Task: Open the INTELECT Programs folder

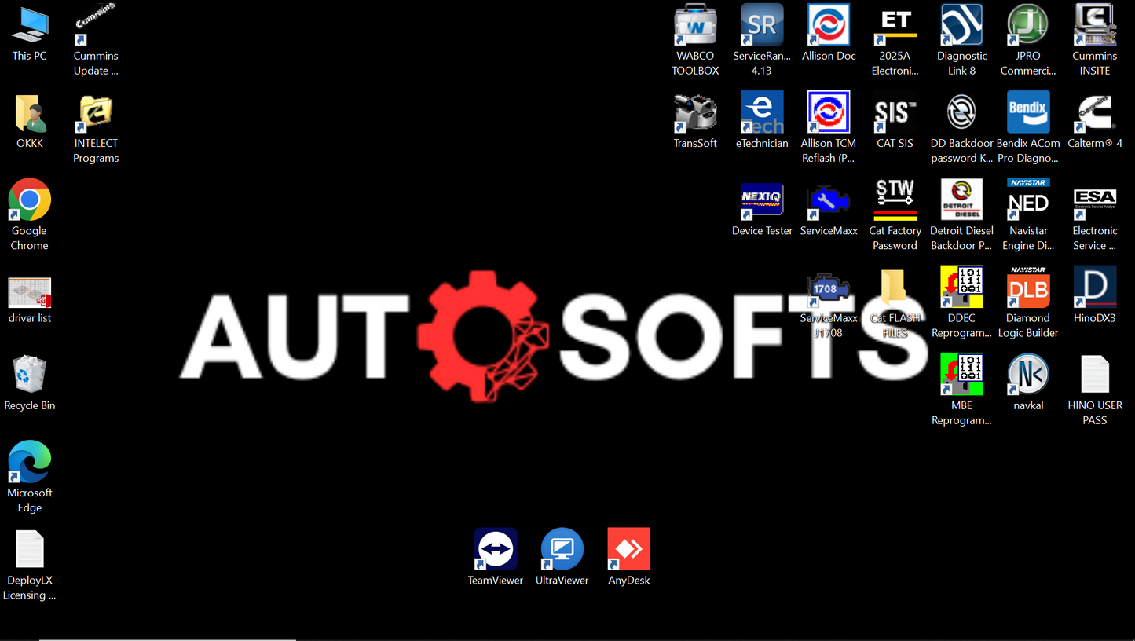Action: (95, 118)
